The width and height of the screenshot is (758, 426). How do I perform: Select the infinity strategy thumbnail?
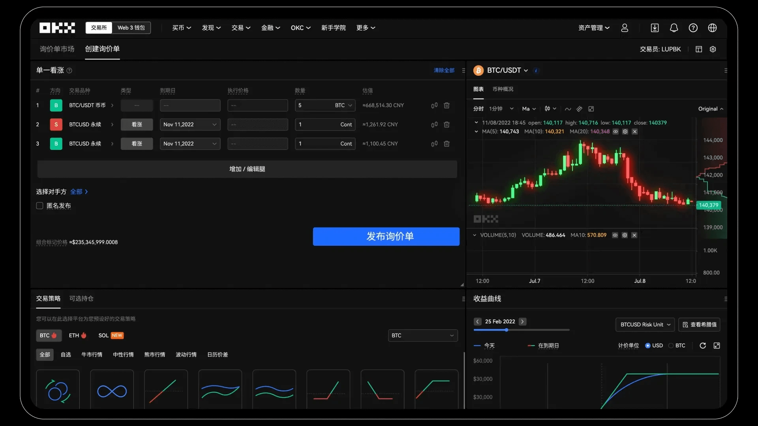(112, 390)
